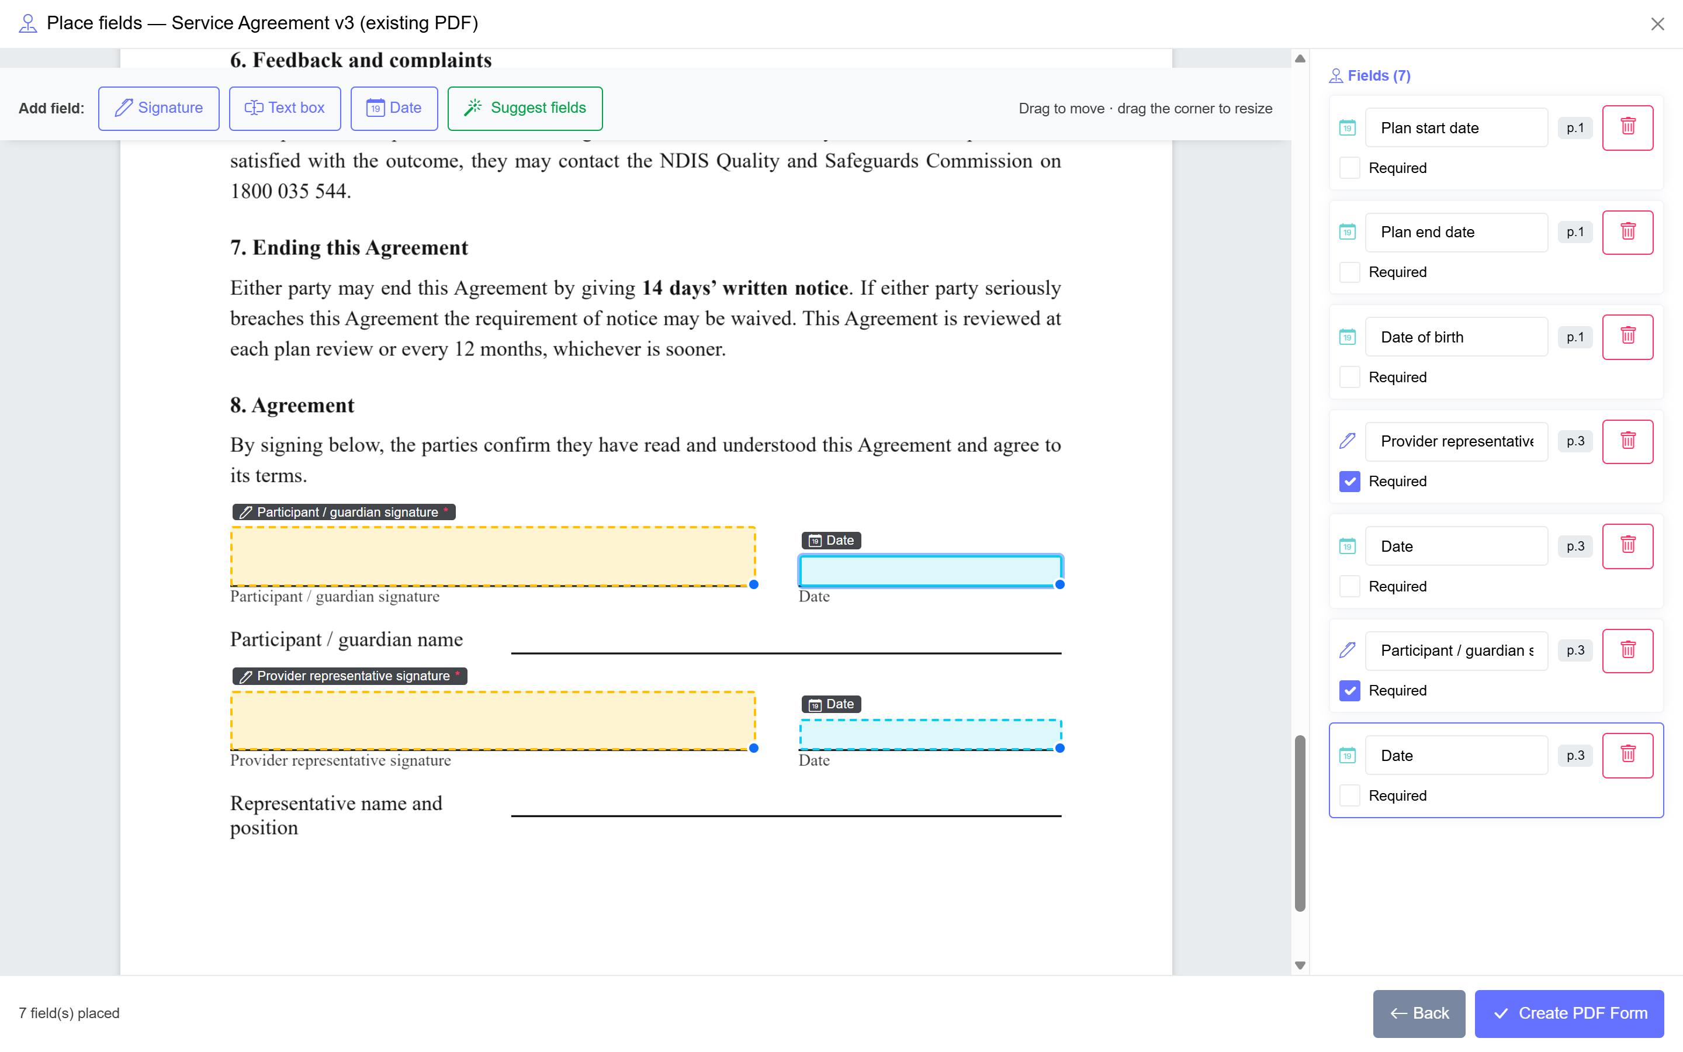Click the calendar icon beside Plan end date

[x=1347, y=233]
